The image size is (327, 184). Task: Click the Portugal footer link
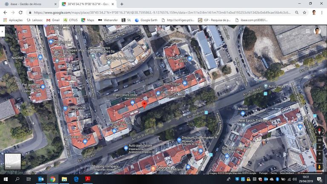263,173
